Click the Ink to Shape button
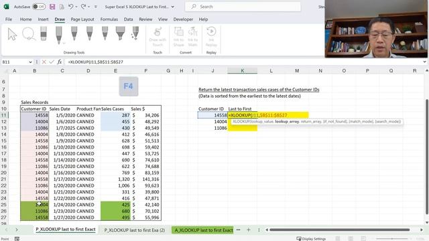Viewport: 429px width, 241px height. (179, 37)
